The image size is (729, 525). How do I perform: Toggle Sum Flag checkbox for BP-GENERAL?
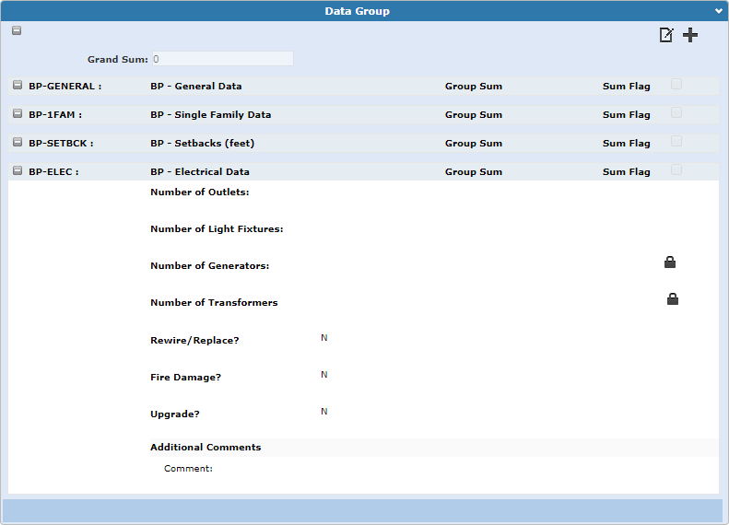pos(676,84)
